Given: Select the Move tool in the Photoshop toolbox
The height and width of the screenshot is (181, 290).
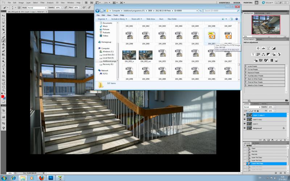Looking at the screenshot, I should click(x=3, y=16).
